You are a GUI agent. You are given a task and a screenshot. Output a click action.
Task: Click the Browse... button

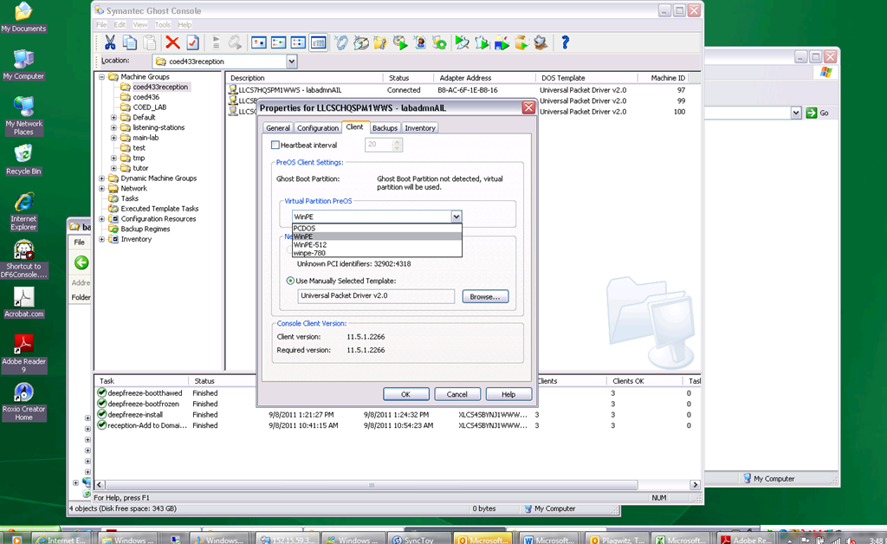click(x=484, y=296)
